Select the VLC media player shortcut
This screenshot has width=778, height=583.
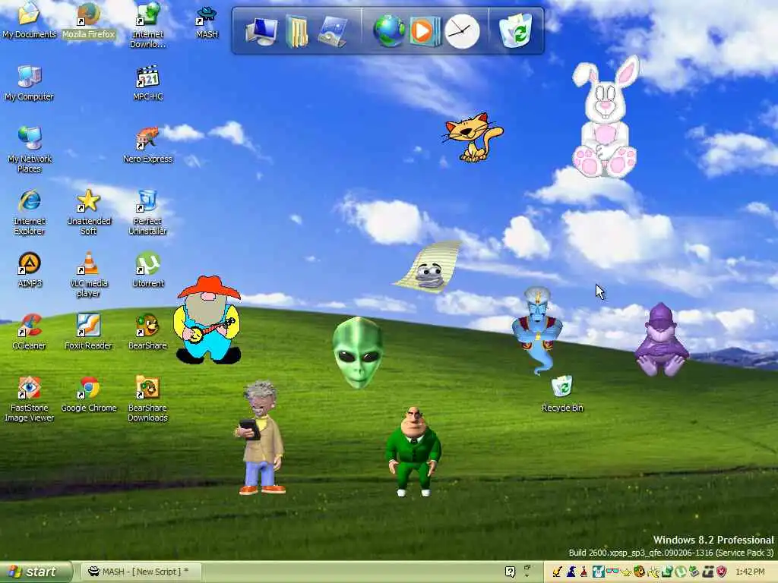[88, 274]
